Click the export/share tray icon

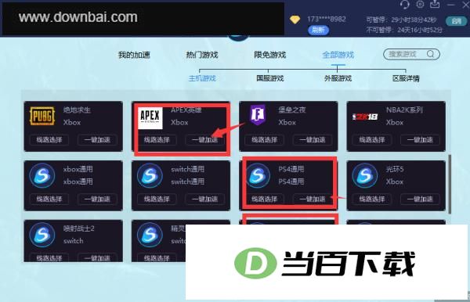pos(435,4)
